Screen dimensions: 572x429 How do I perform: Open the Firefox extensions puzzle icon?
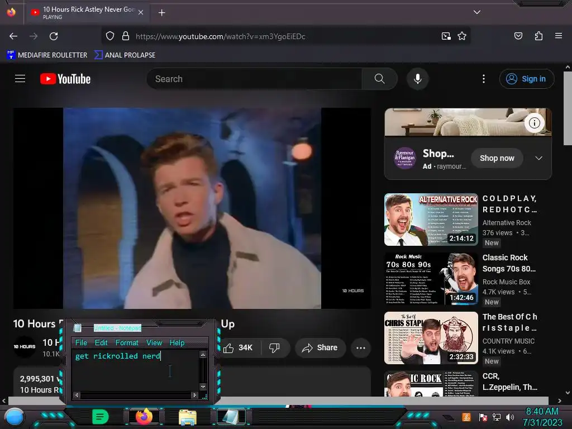coord(538,36)
